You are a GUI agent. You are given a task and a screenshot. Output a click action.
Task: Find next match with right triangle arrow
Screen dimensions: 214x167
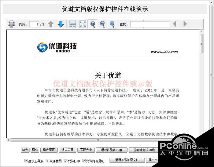point(185,24)
